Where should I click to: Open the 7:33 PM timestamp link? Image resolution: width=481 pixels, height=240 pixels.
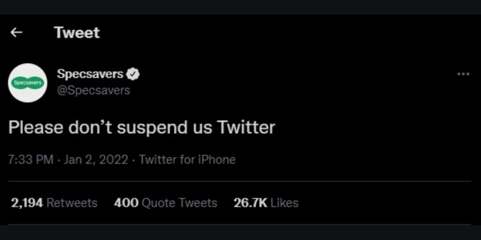point(31,160)
